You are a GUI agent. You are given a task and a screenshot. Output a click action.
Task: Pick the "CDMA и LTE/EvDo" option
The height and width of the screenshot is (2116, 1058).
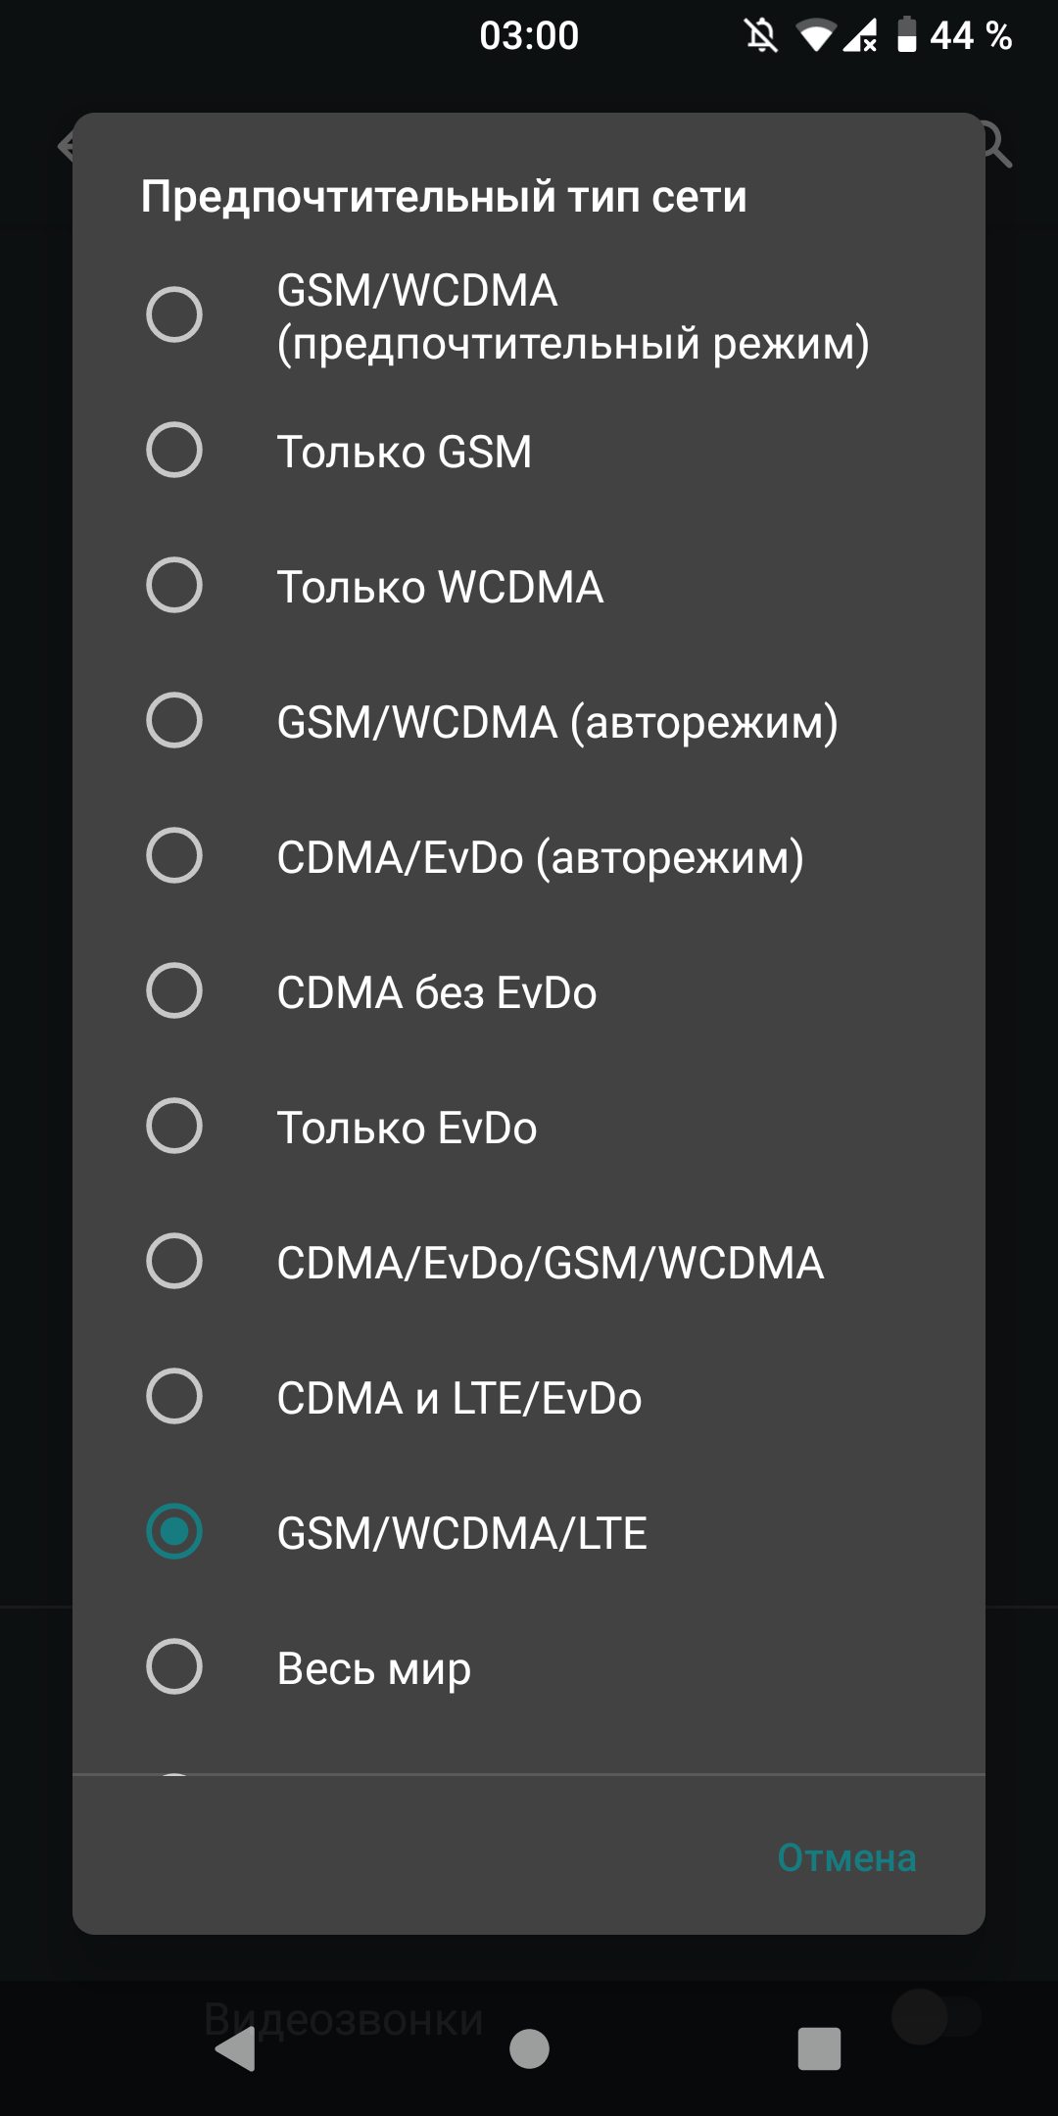(174, 1397)
